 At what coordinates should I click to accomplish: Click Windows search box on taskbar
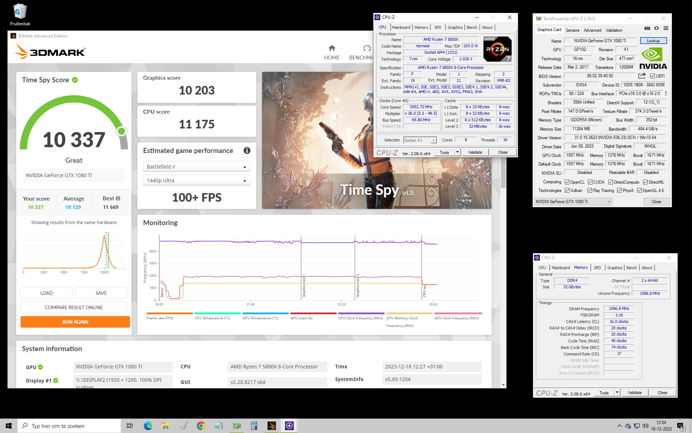(69, 426)
